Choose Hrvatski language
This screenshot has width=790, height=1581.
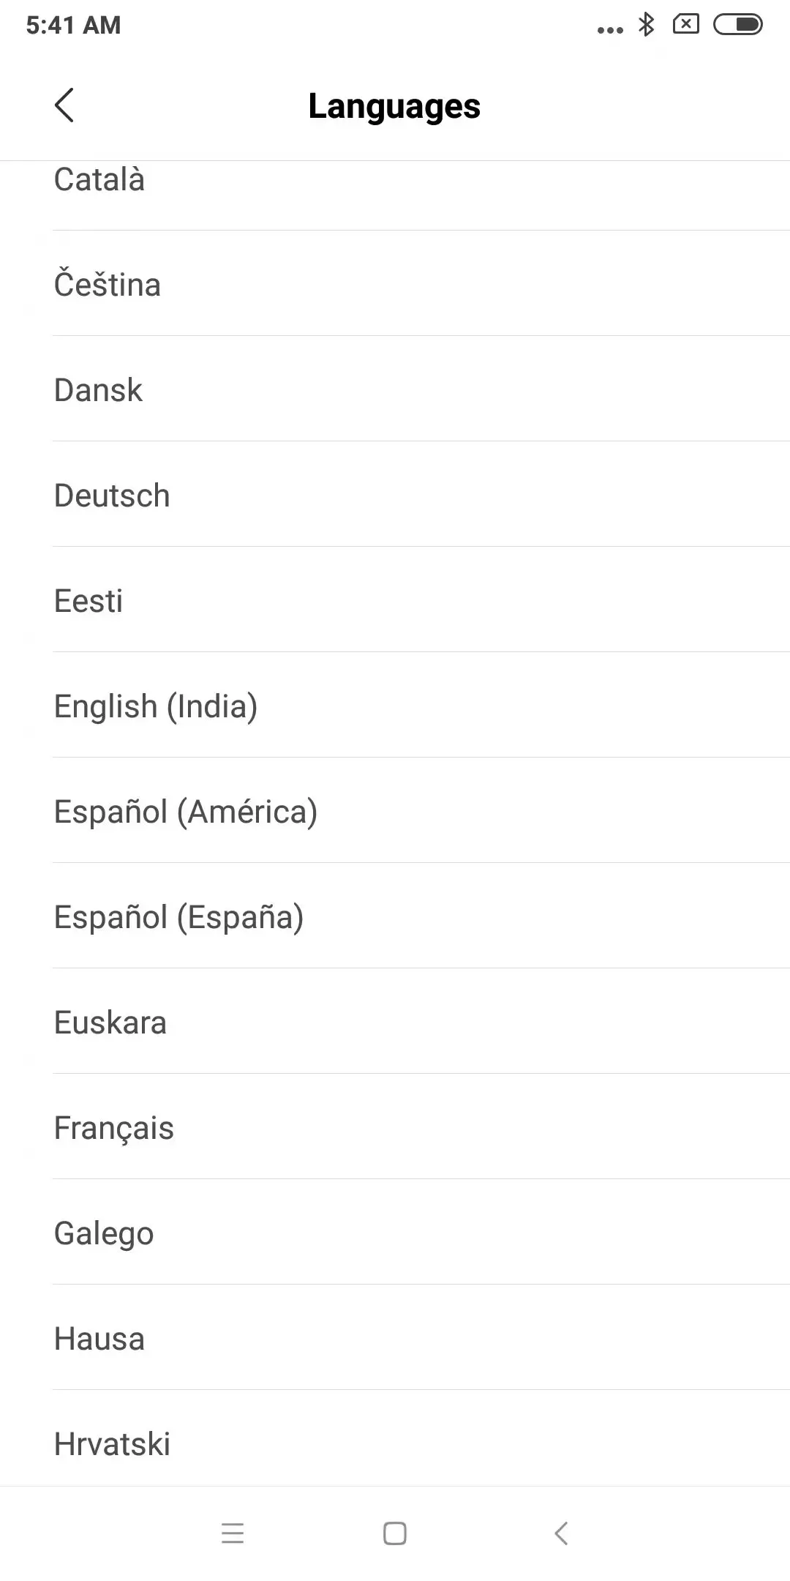(395, 1438)
